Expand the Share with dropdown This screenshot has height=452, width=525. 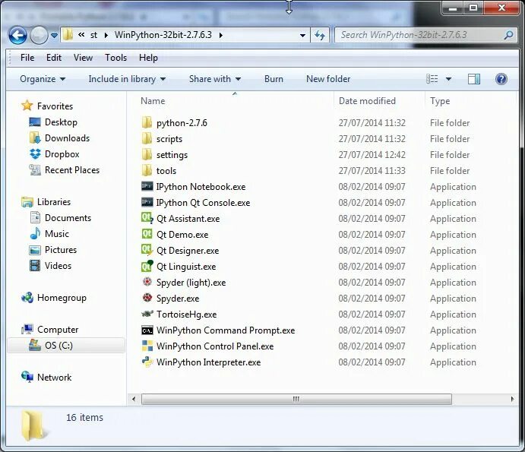click(214, 79)
